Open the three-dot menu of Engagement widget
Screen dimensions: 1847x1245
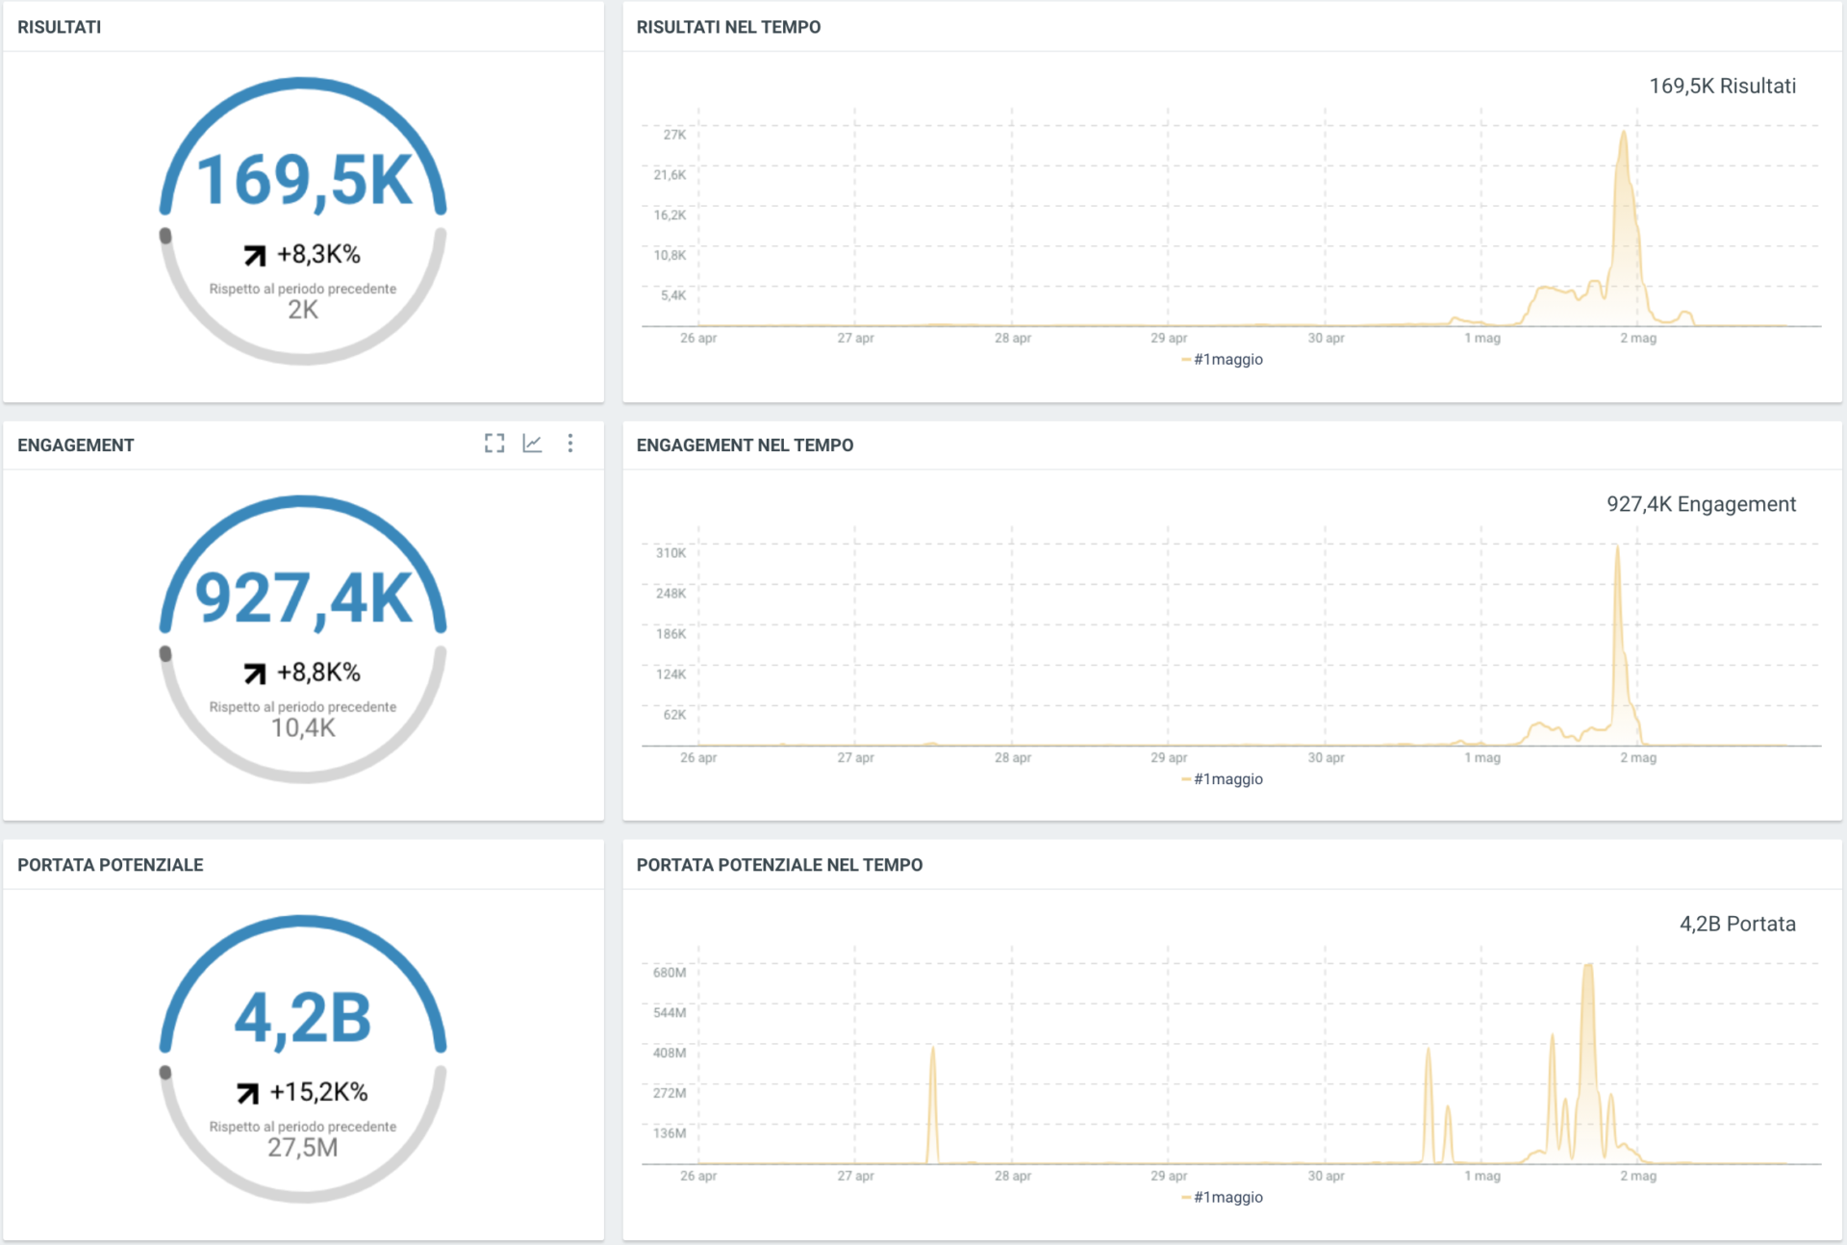coord(570,443)
